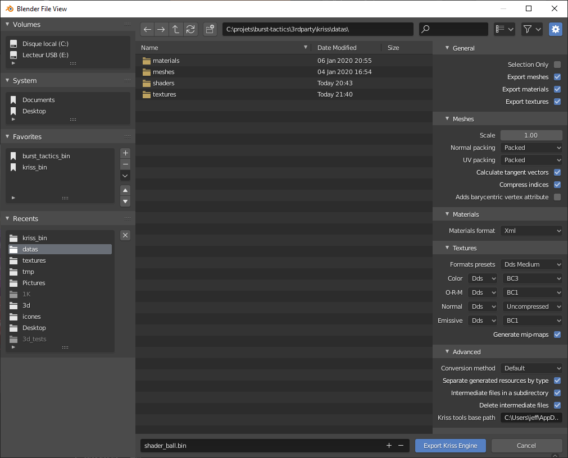
Task: Cancel the export dialog
Action: pyautogui.click(x=526, y=446)
